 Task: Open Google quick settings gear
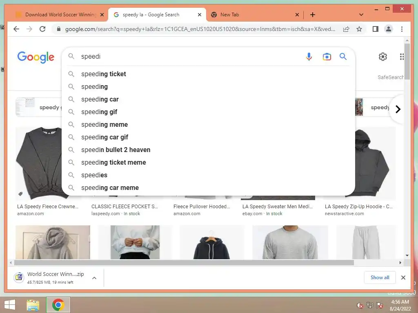[x=383, y=56]
